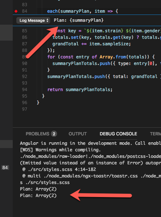Image resolution: width=161 pixels, height=217 pixels.
Task: Click the return summaryPlanTotals statement
Action: pyautogui.click(x=80, y=90)
